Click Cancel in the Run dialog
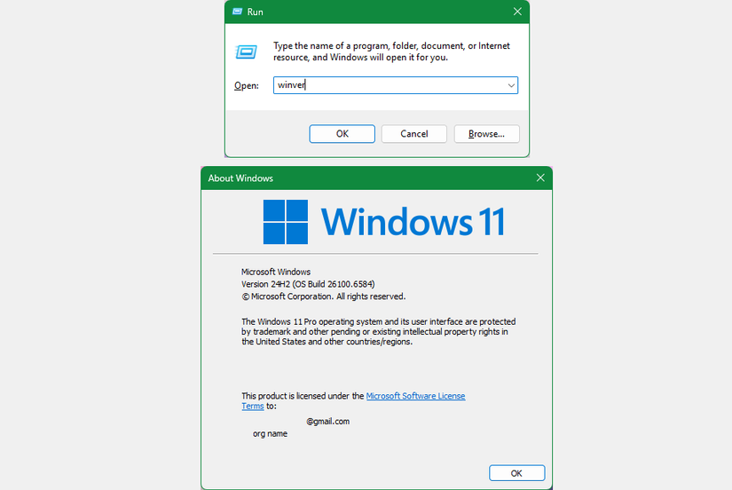The image size is (732, 490). click(x=414, y=133)
